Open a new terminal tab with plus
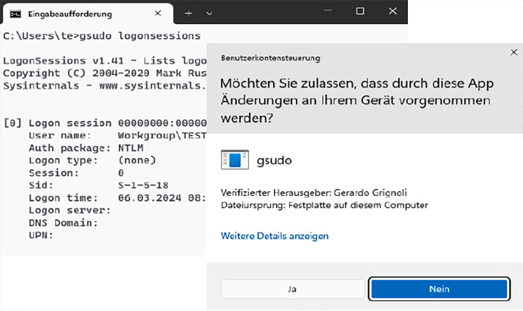 coord(188,13)
